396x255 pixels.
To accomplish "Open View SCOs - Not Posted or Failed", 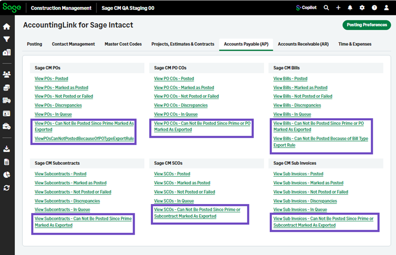I will point(184,192).
